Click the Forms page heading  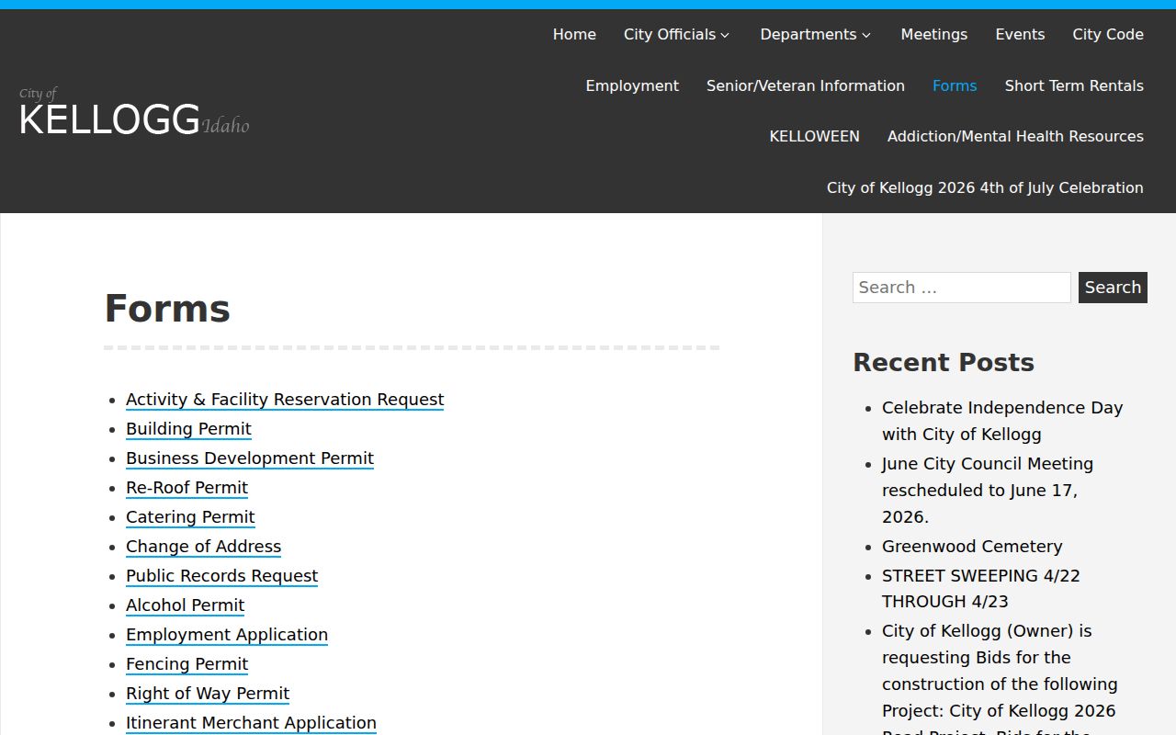pyautogui.click(x=167, y=309)
